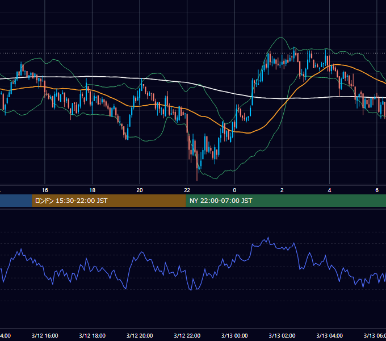Click the 3/12 22:00 time label
The width and height of the screenshot is (386, 341).
point(187,335)
